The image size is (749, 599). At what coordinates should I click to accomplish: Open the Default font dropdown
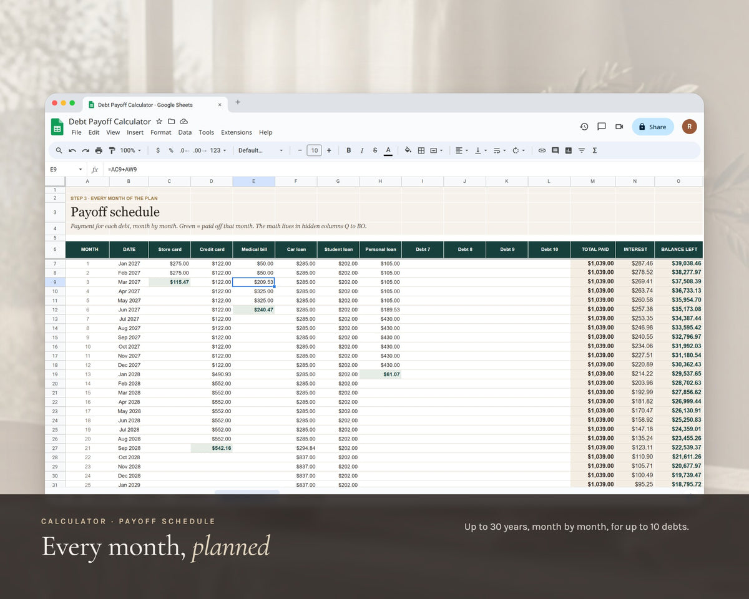point(261,150)
